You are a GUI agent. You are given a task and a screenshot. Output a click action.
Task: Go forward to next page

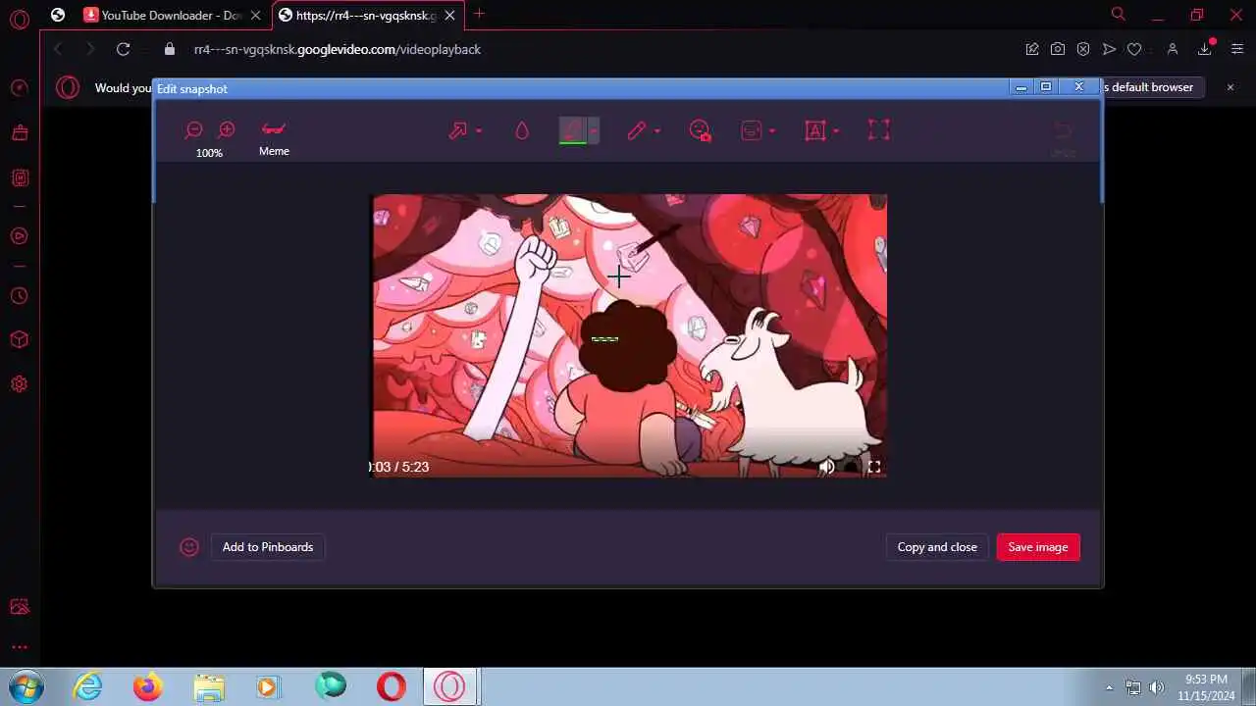pyautogui.click(x=90, y=49)
